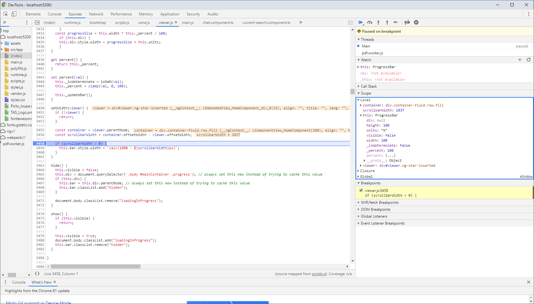Deactivate breakpoints
Image resolution: width=534 pixels, height=304 pixels.
pos(407,22)
